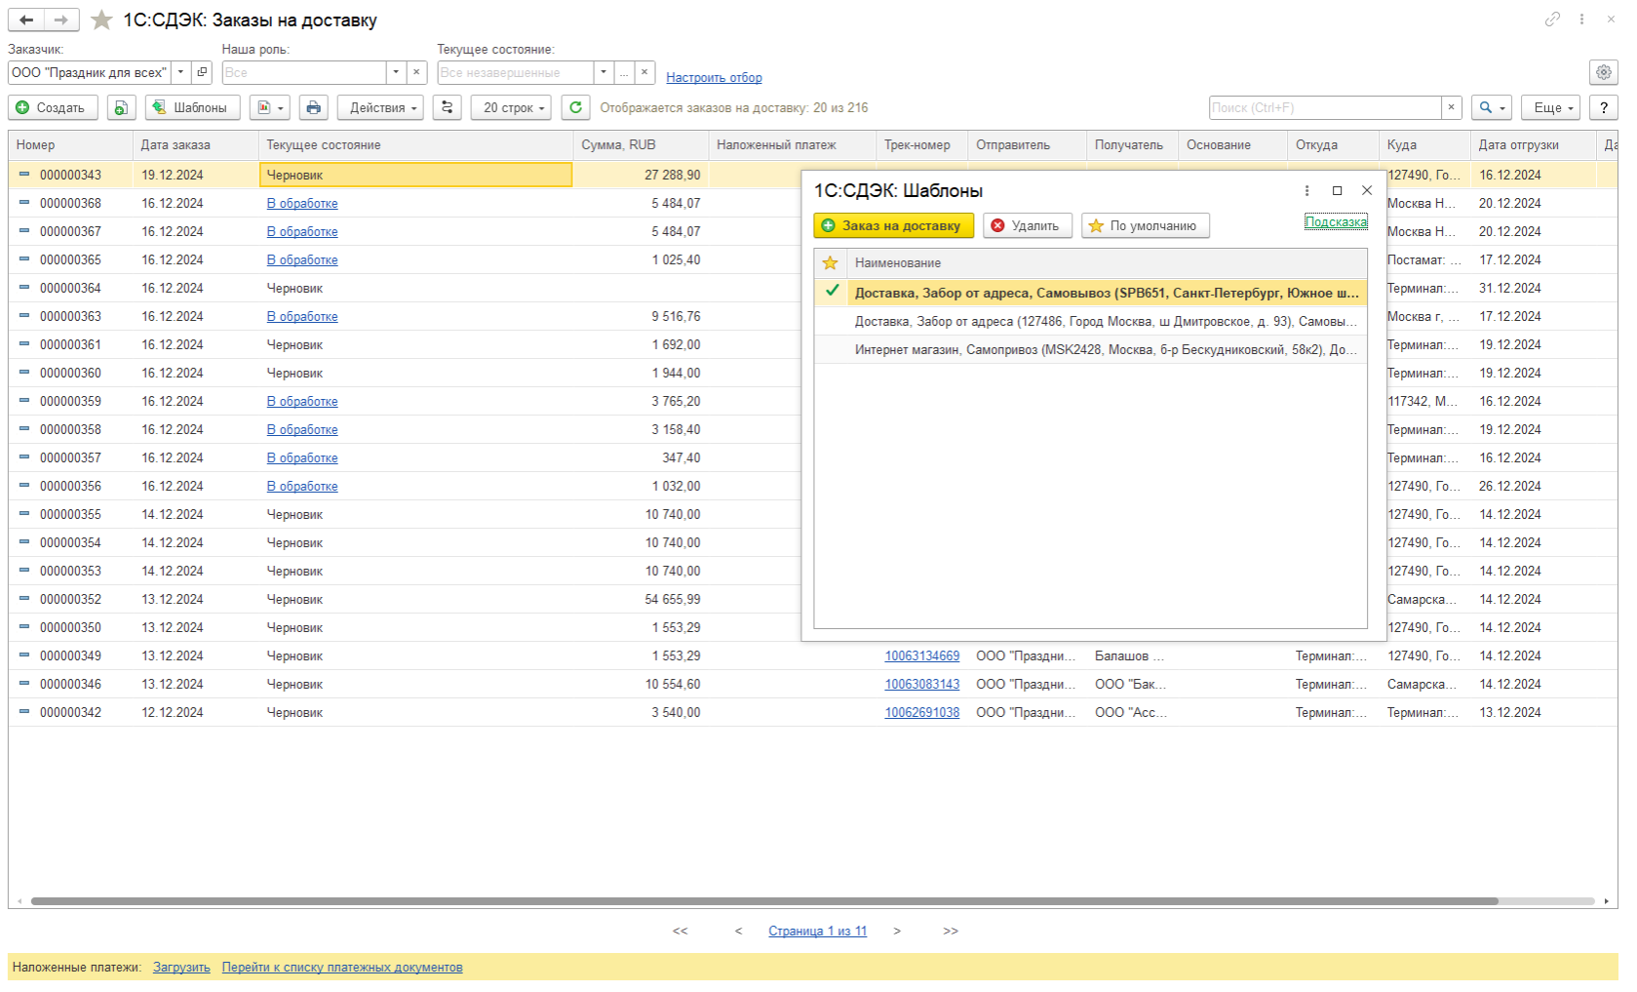This screenshot has width=1637, height=992.
Task: Open the selected Заказчик value in a new window
Action: click(x=202, y=72)
